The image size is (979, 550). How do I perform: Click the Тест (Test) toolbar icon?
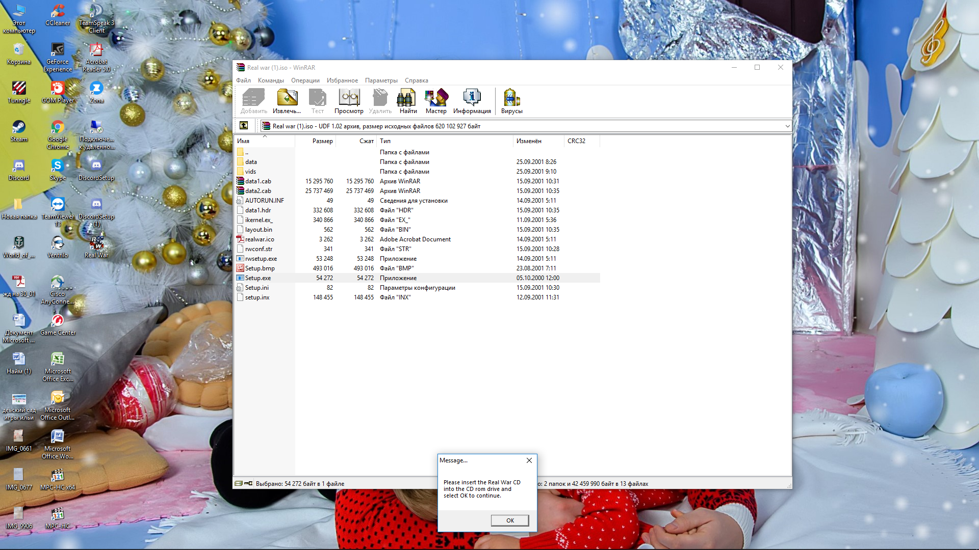point(317,101)
